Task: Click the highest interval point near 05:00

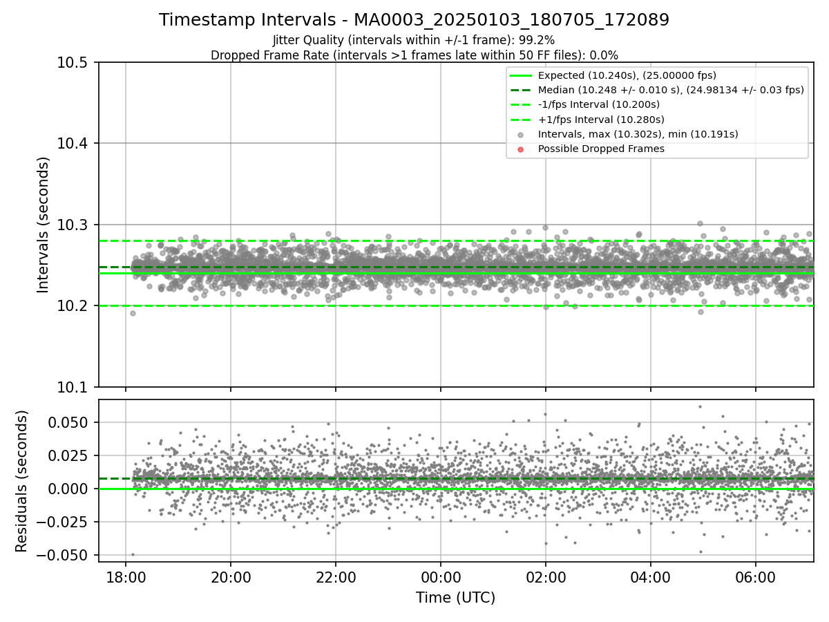Action: pyautogui.click(x=700, y=223)
